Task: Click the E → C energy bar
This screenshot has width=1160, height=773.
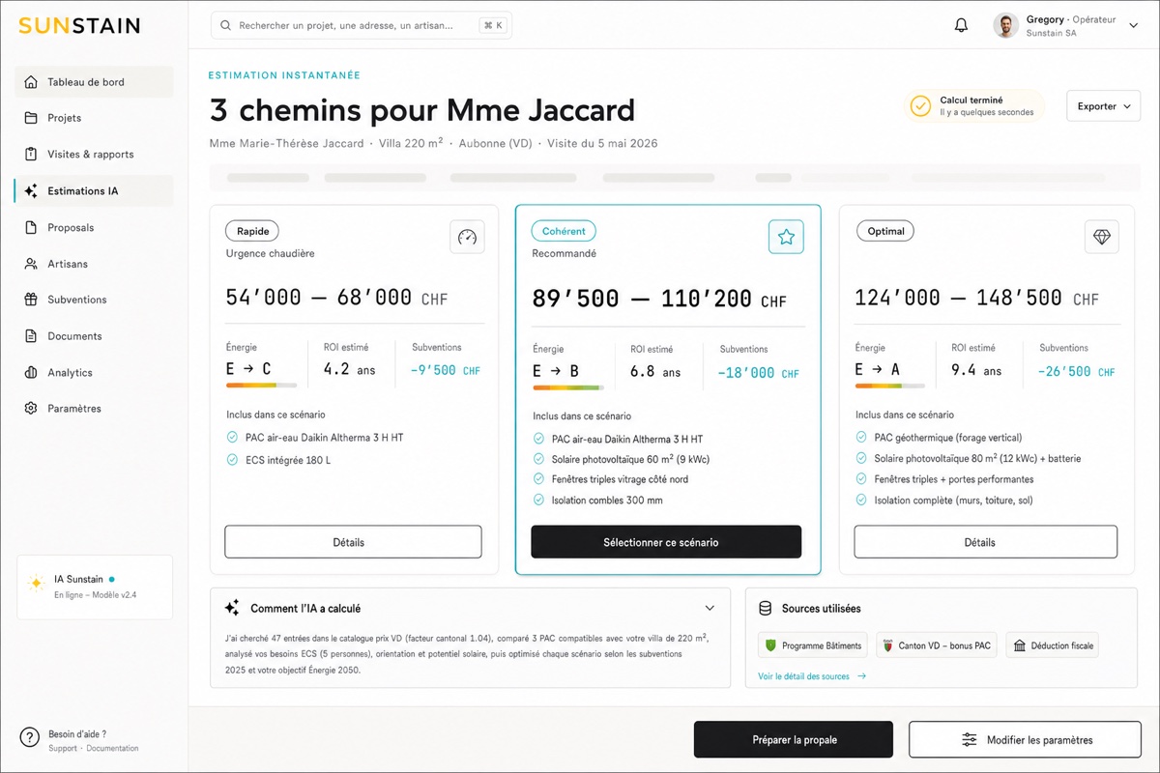Action: click(261, 386)
